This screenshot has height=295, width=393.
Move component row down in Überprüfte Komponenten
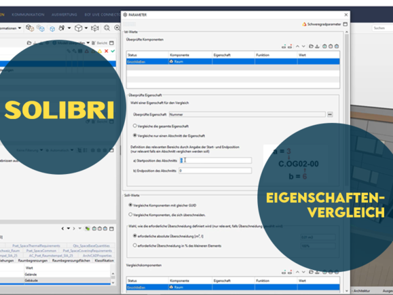click(x=303, y=46)
